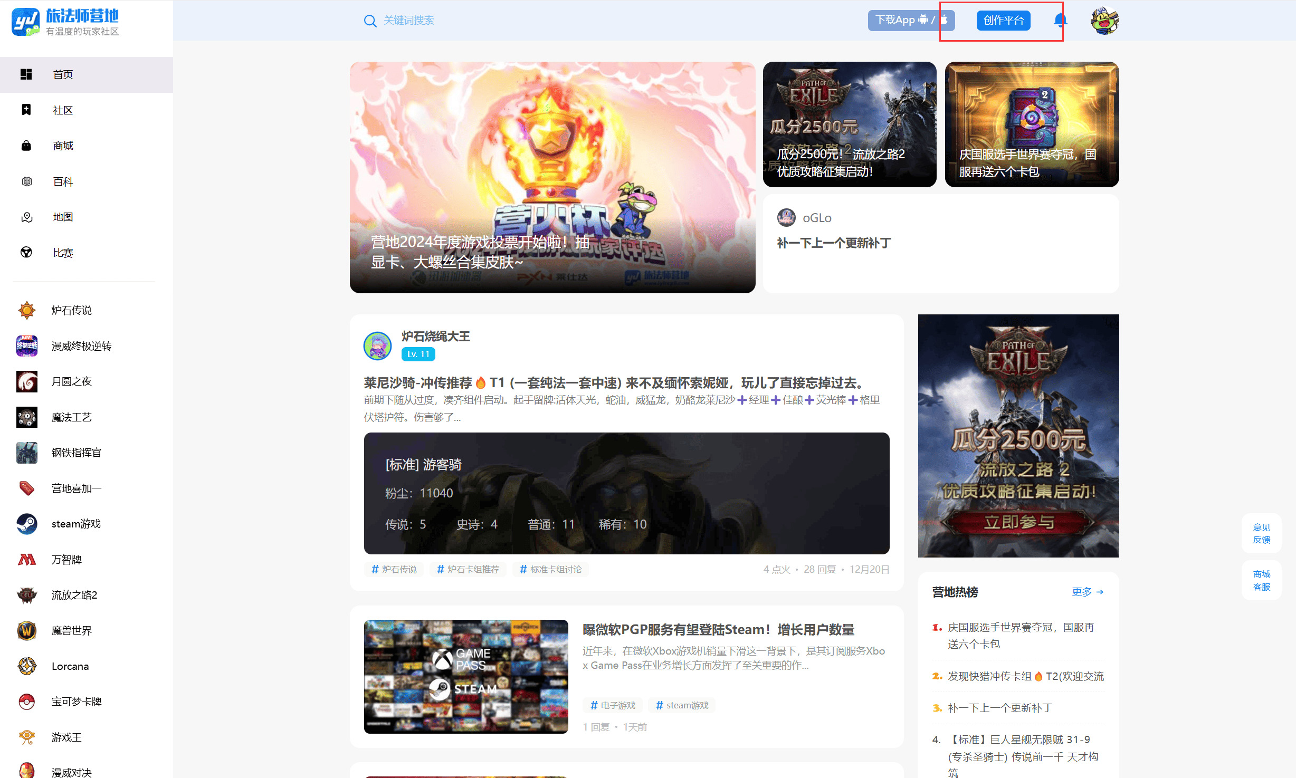This screenshot has height=778, width=1296.
Task: Open the [标准] 游客骑 deck card
Action: click(626, 493)
